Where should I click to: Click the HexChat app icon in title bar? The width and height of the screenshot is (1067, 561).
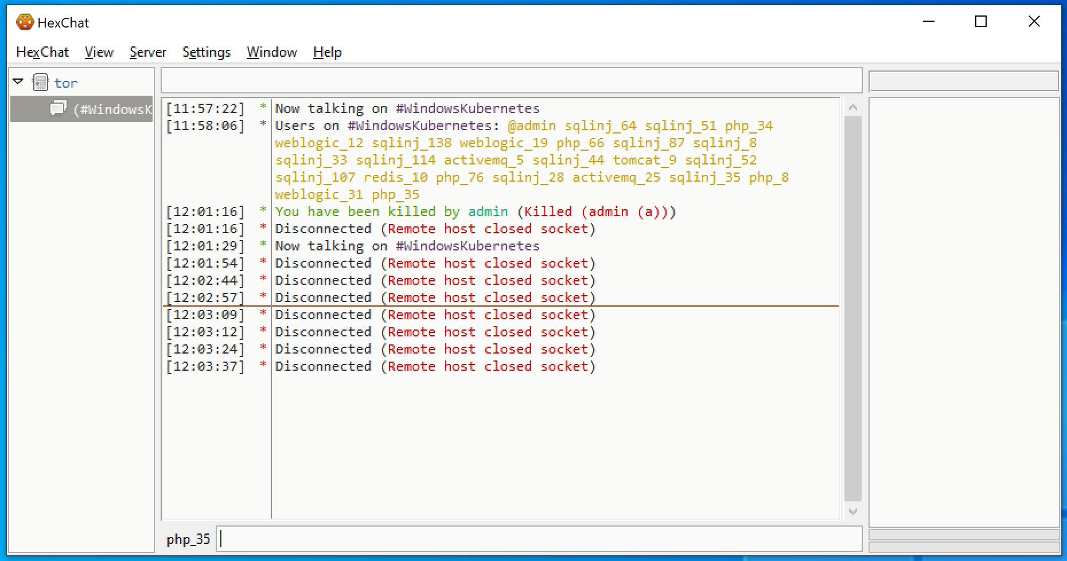point(25,22)
